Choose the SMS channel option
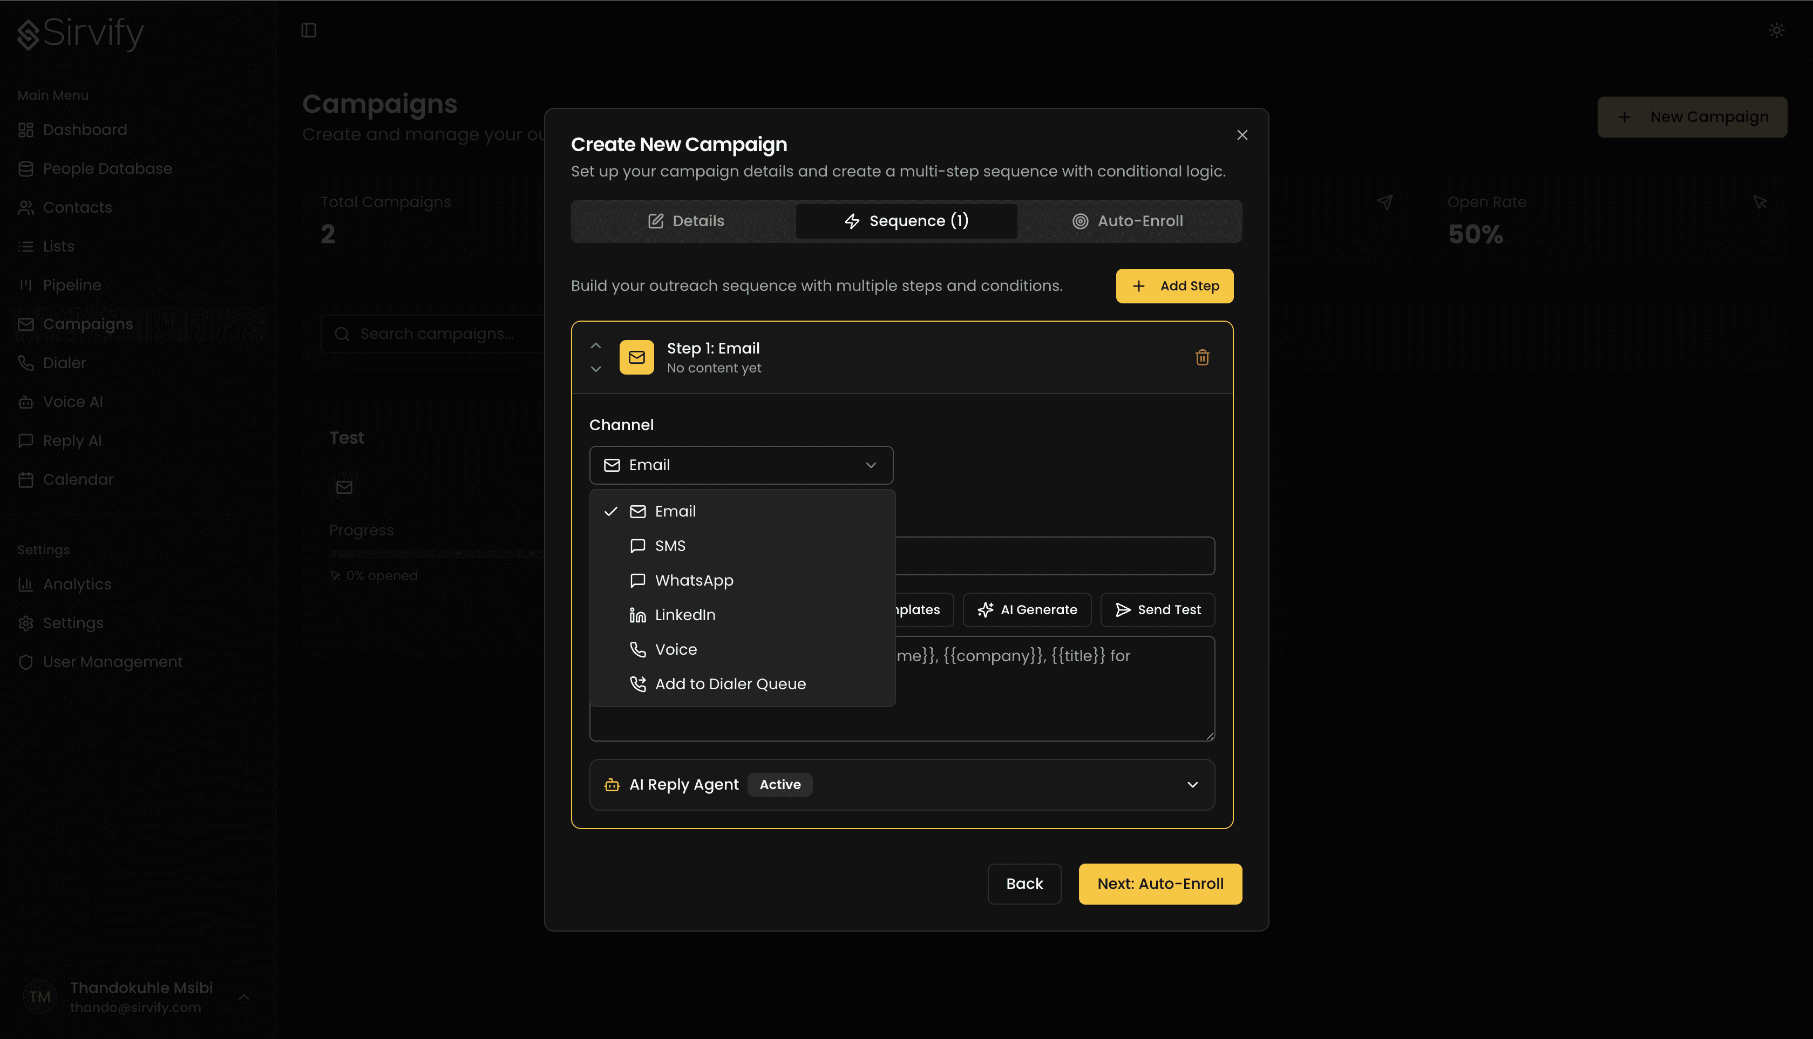Image resolution: width=1813 pixels, height=1039 pixels. point(670,546)
